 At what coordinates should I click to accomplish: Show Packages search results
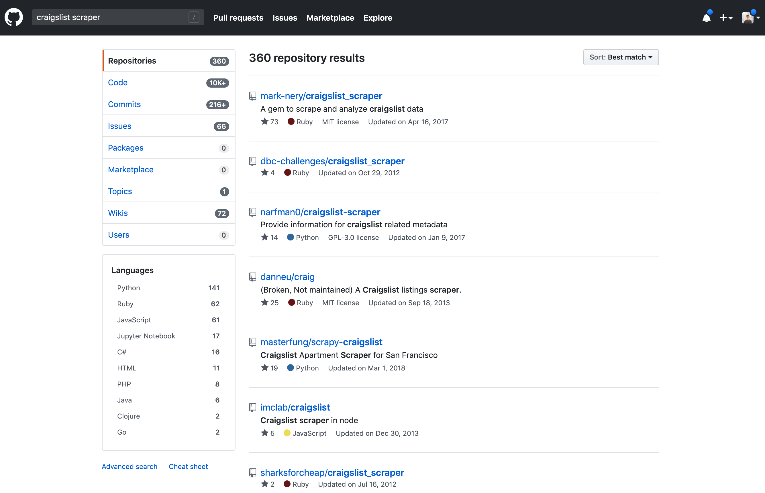(x=168, y=147)
